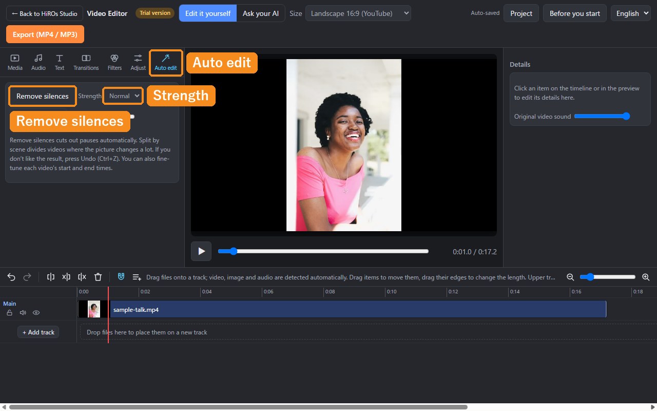
Task: Click the Before you start button
Action: point(575,13)
